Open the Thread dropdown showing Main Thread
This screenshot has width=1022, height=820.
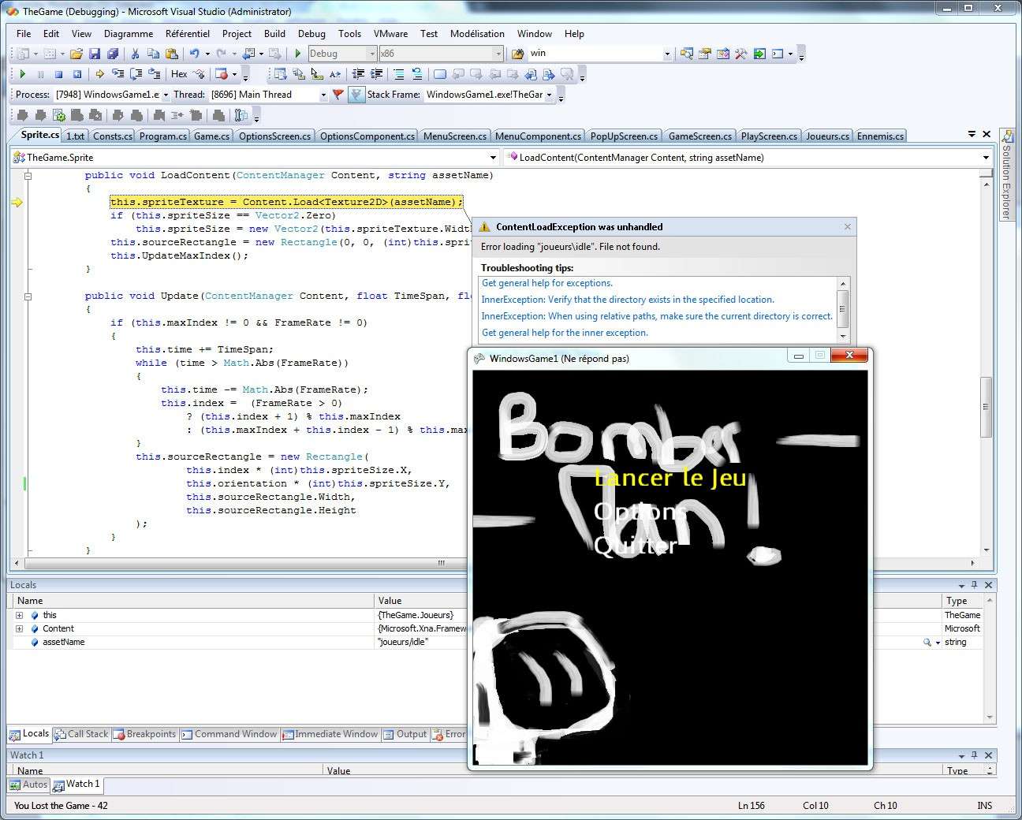(323, 95)
